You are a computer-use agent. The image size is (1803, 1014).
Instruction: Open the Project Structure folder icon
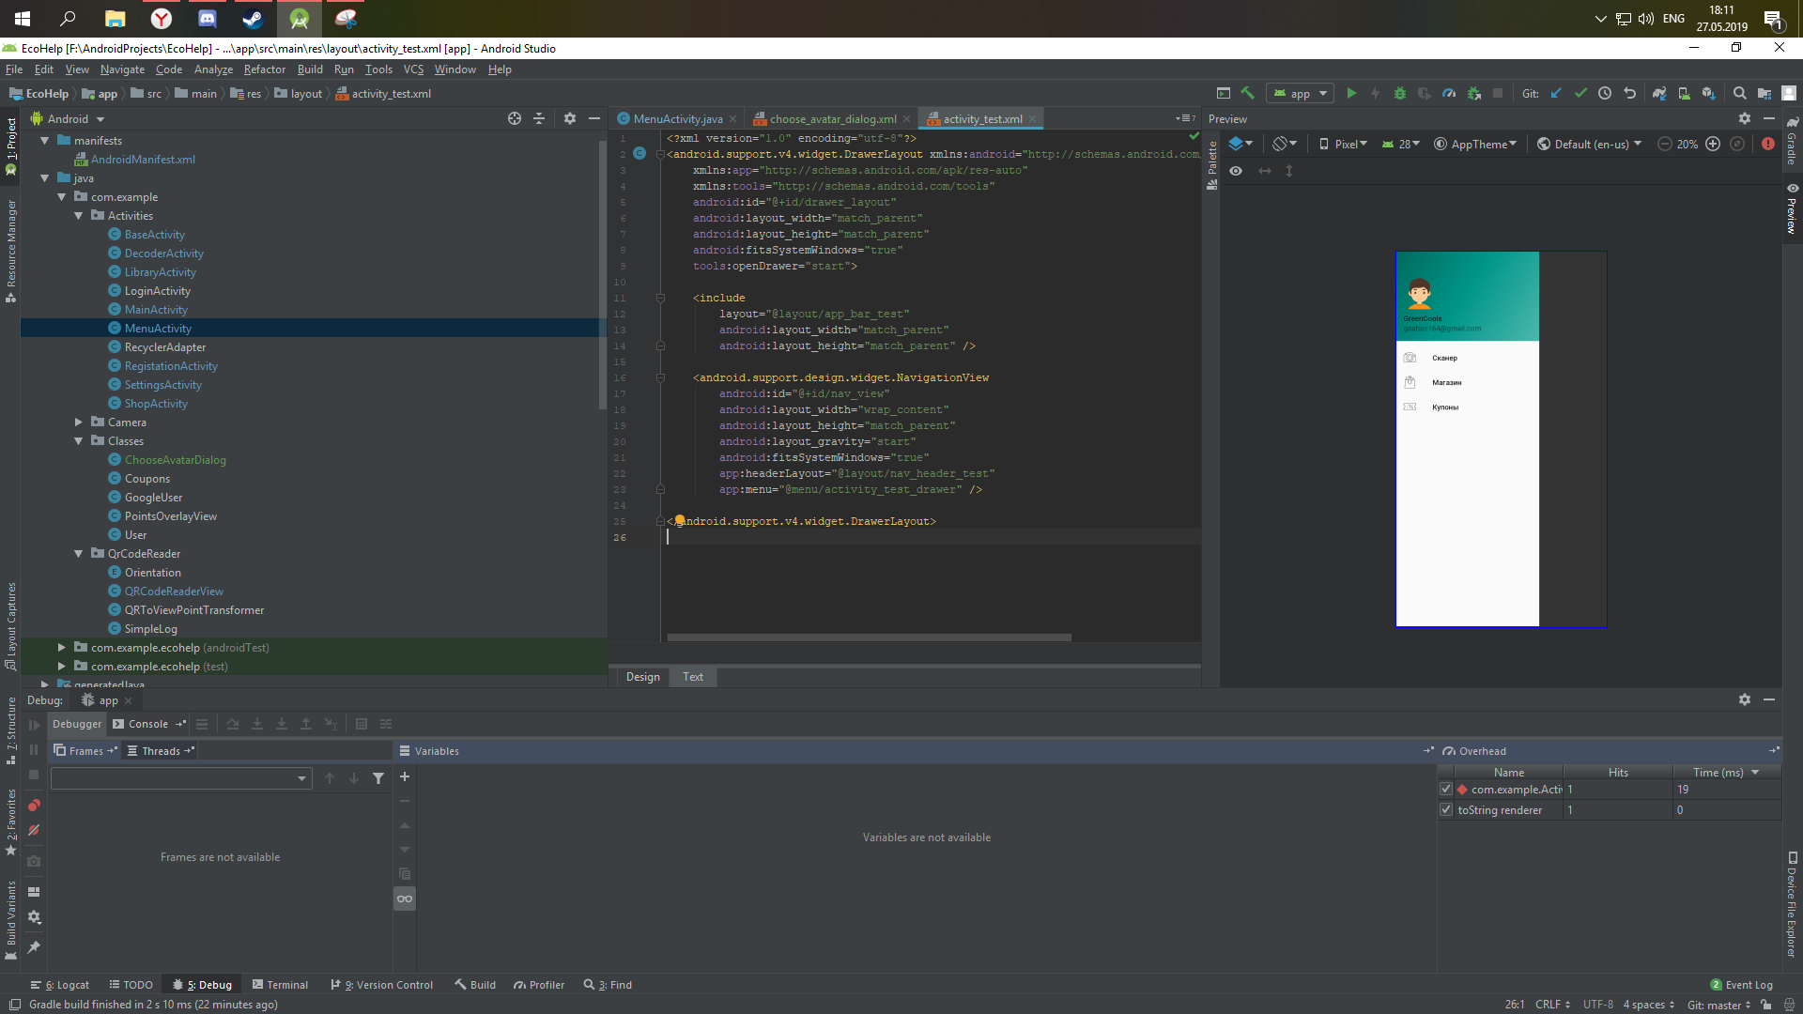click(x=1764, y=93)
